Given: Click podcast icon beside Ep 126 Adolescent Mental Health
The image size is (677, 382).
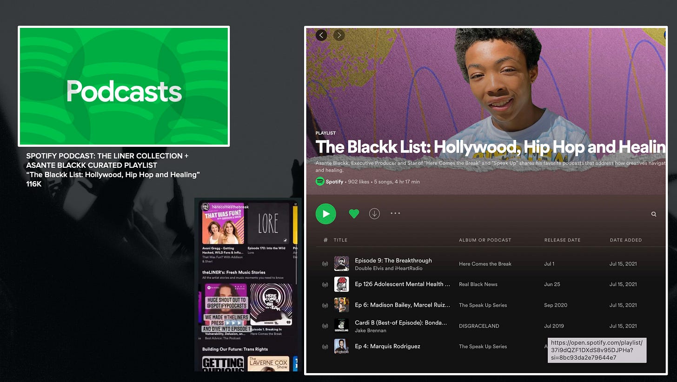Looking at the screenshot, I should 325,284.
